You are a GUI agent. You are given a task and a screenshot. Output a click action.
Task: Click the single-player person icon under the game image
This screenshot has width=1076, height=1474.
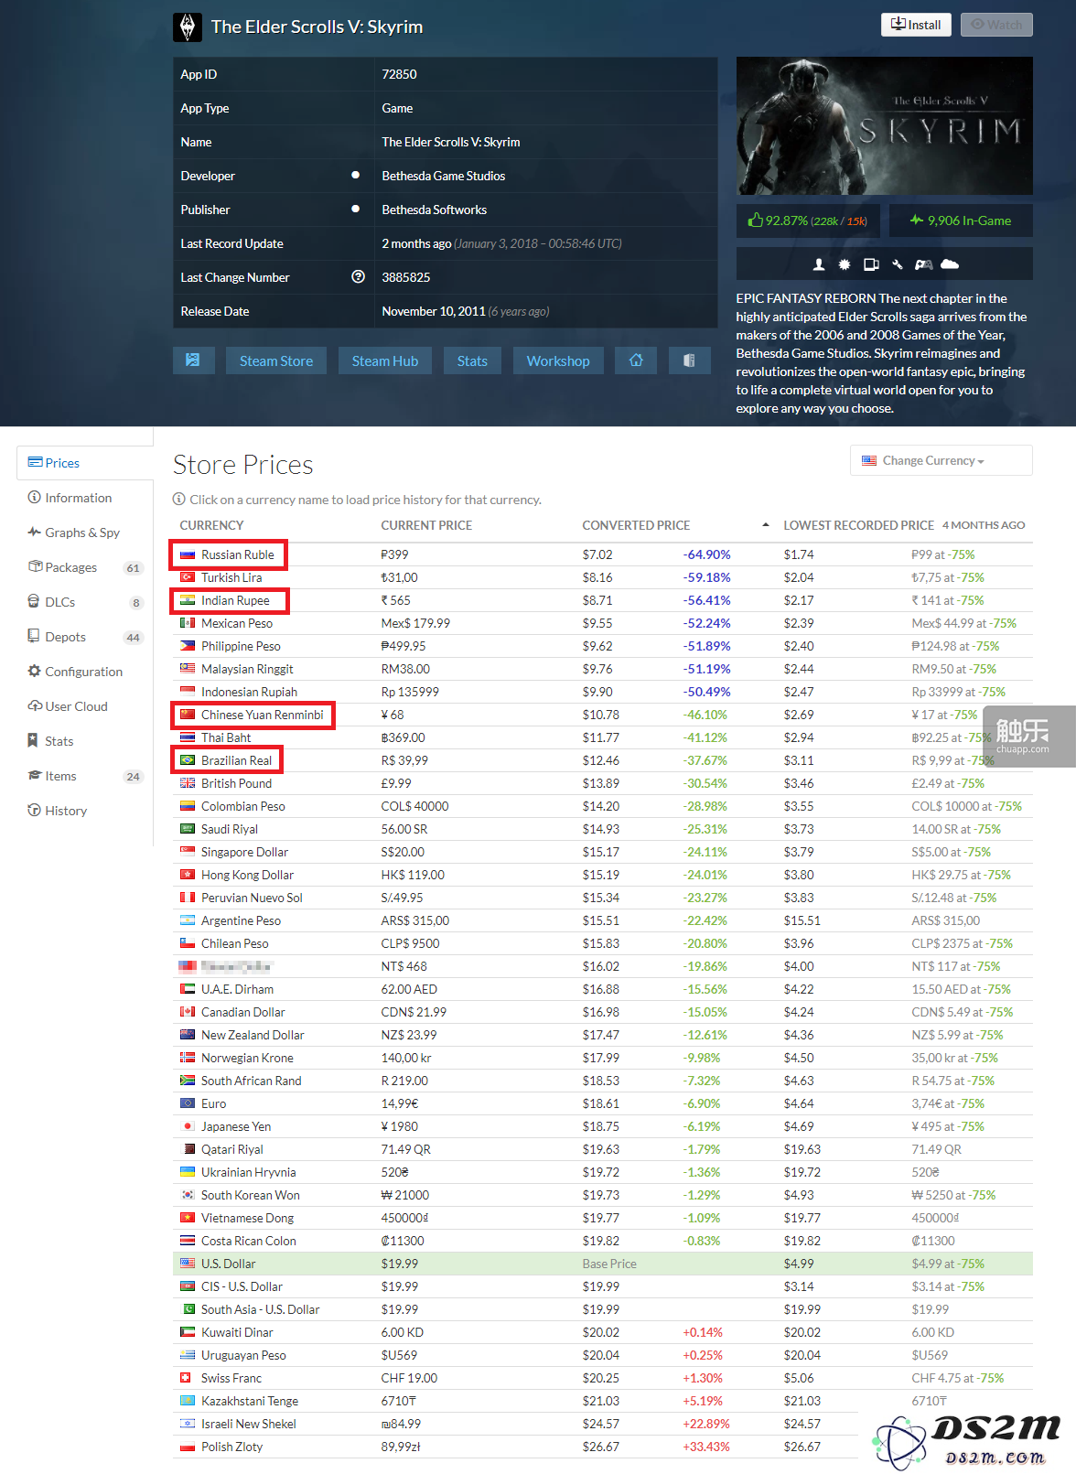[819, 264]
